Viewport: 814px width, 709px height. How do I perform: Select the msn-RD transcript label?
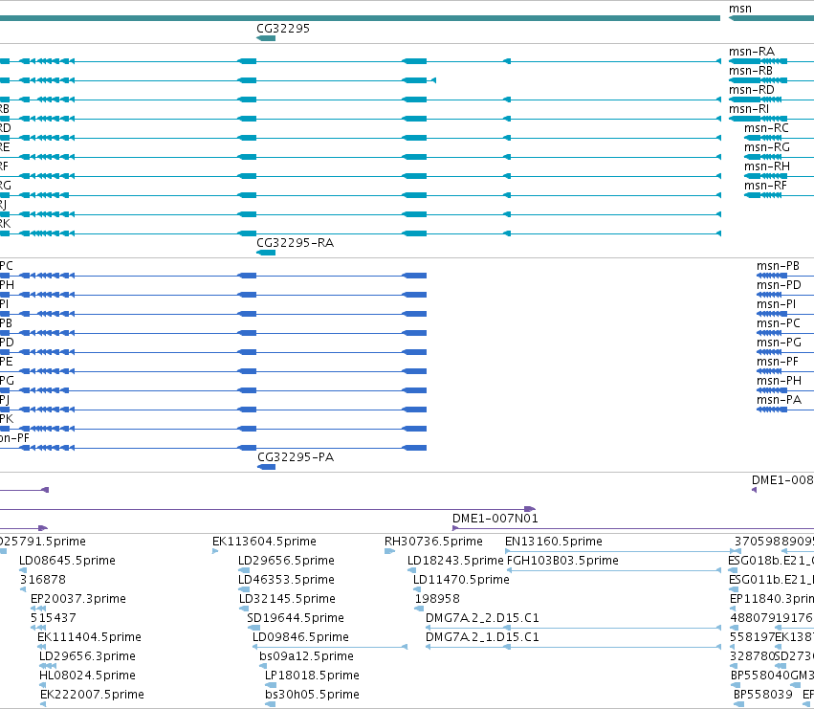point(751,90)
